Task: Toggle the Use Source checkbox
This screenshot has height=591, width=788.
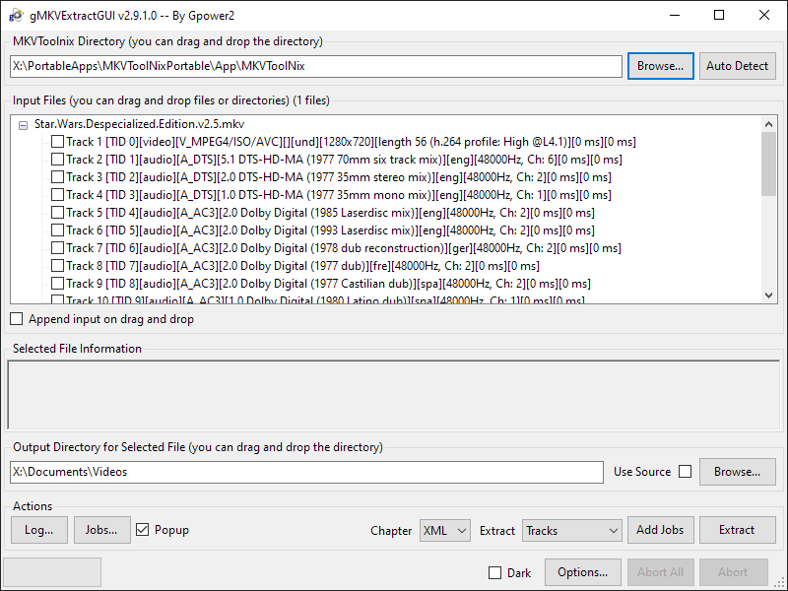Action: 685,472
